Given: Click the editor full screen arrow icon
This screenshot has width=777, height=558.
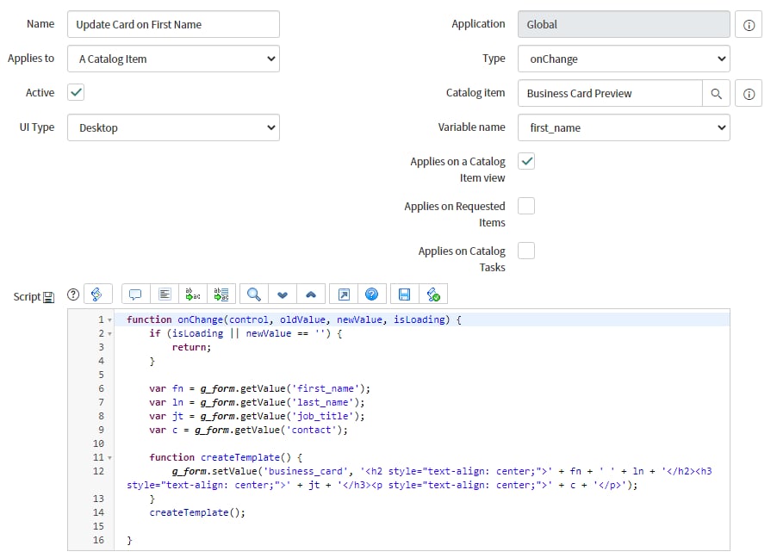Looking at the screenshot, I should click(343, 294).
